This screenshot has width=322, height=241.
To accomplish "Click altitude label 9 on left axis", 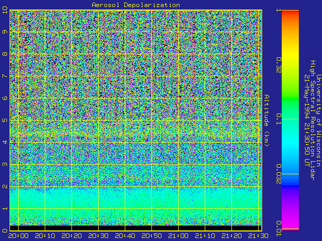I will (5, 32).
